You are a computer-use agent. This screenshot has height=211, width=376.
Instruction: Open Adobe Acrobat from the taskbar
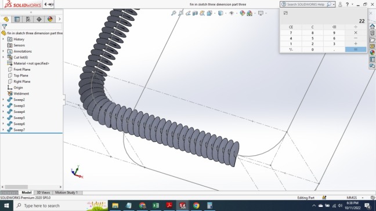click(x=169, y=205)
